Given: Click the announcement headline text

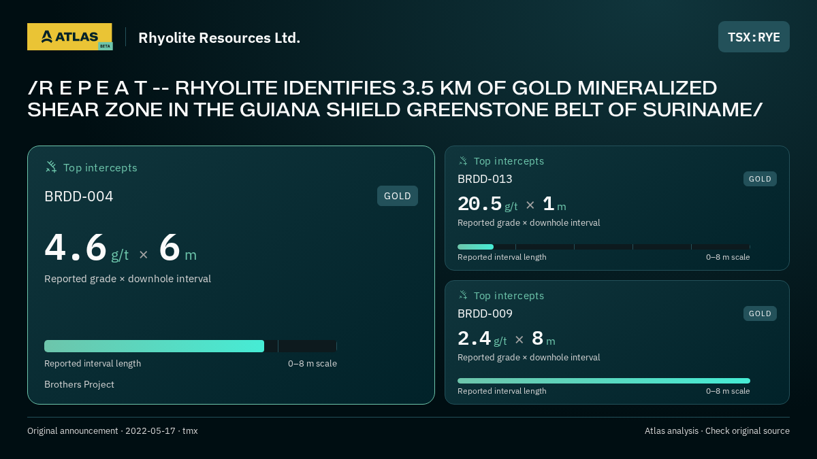Looking at the screenshot, I should tap(395, 99).
